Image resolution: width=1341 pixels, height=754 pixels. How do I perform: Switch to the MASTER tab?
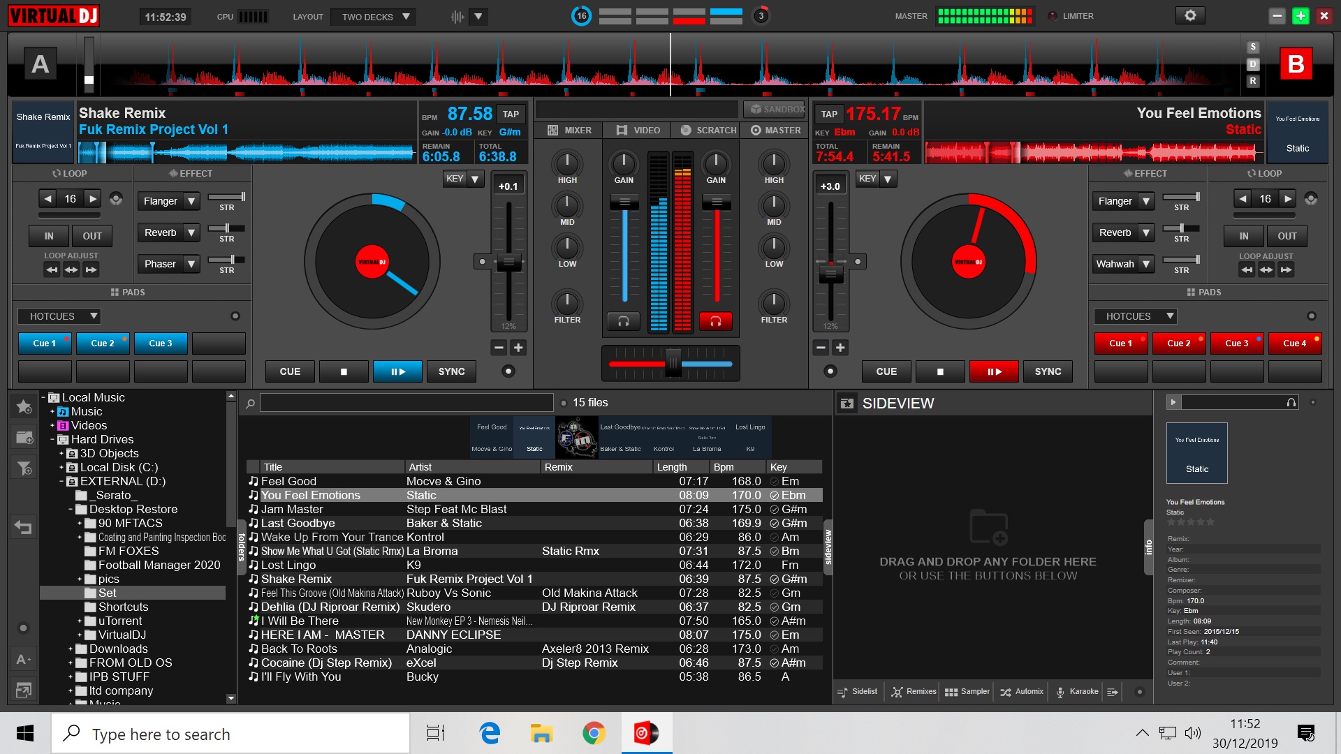pos(776,131)
